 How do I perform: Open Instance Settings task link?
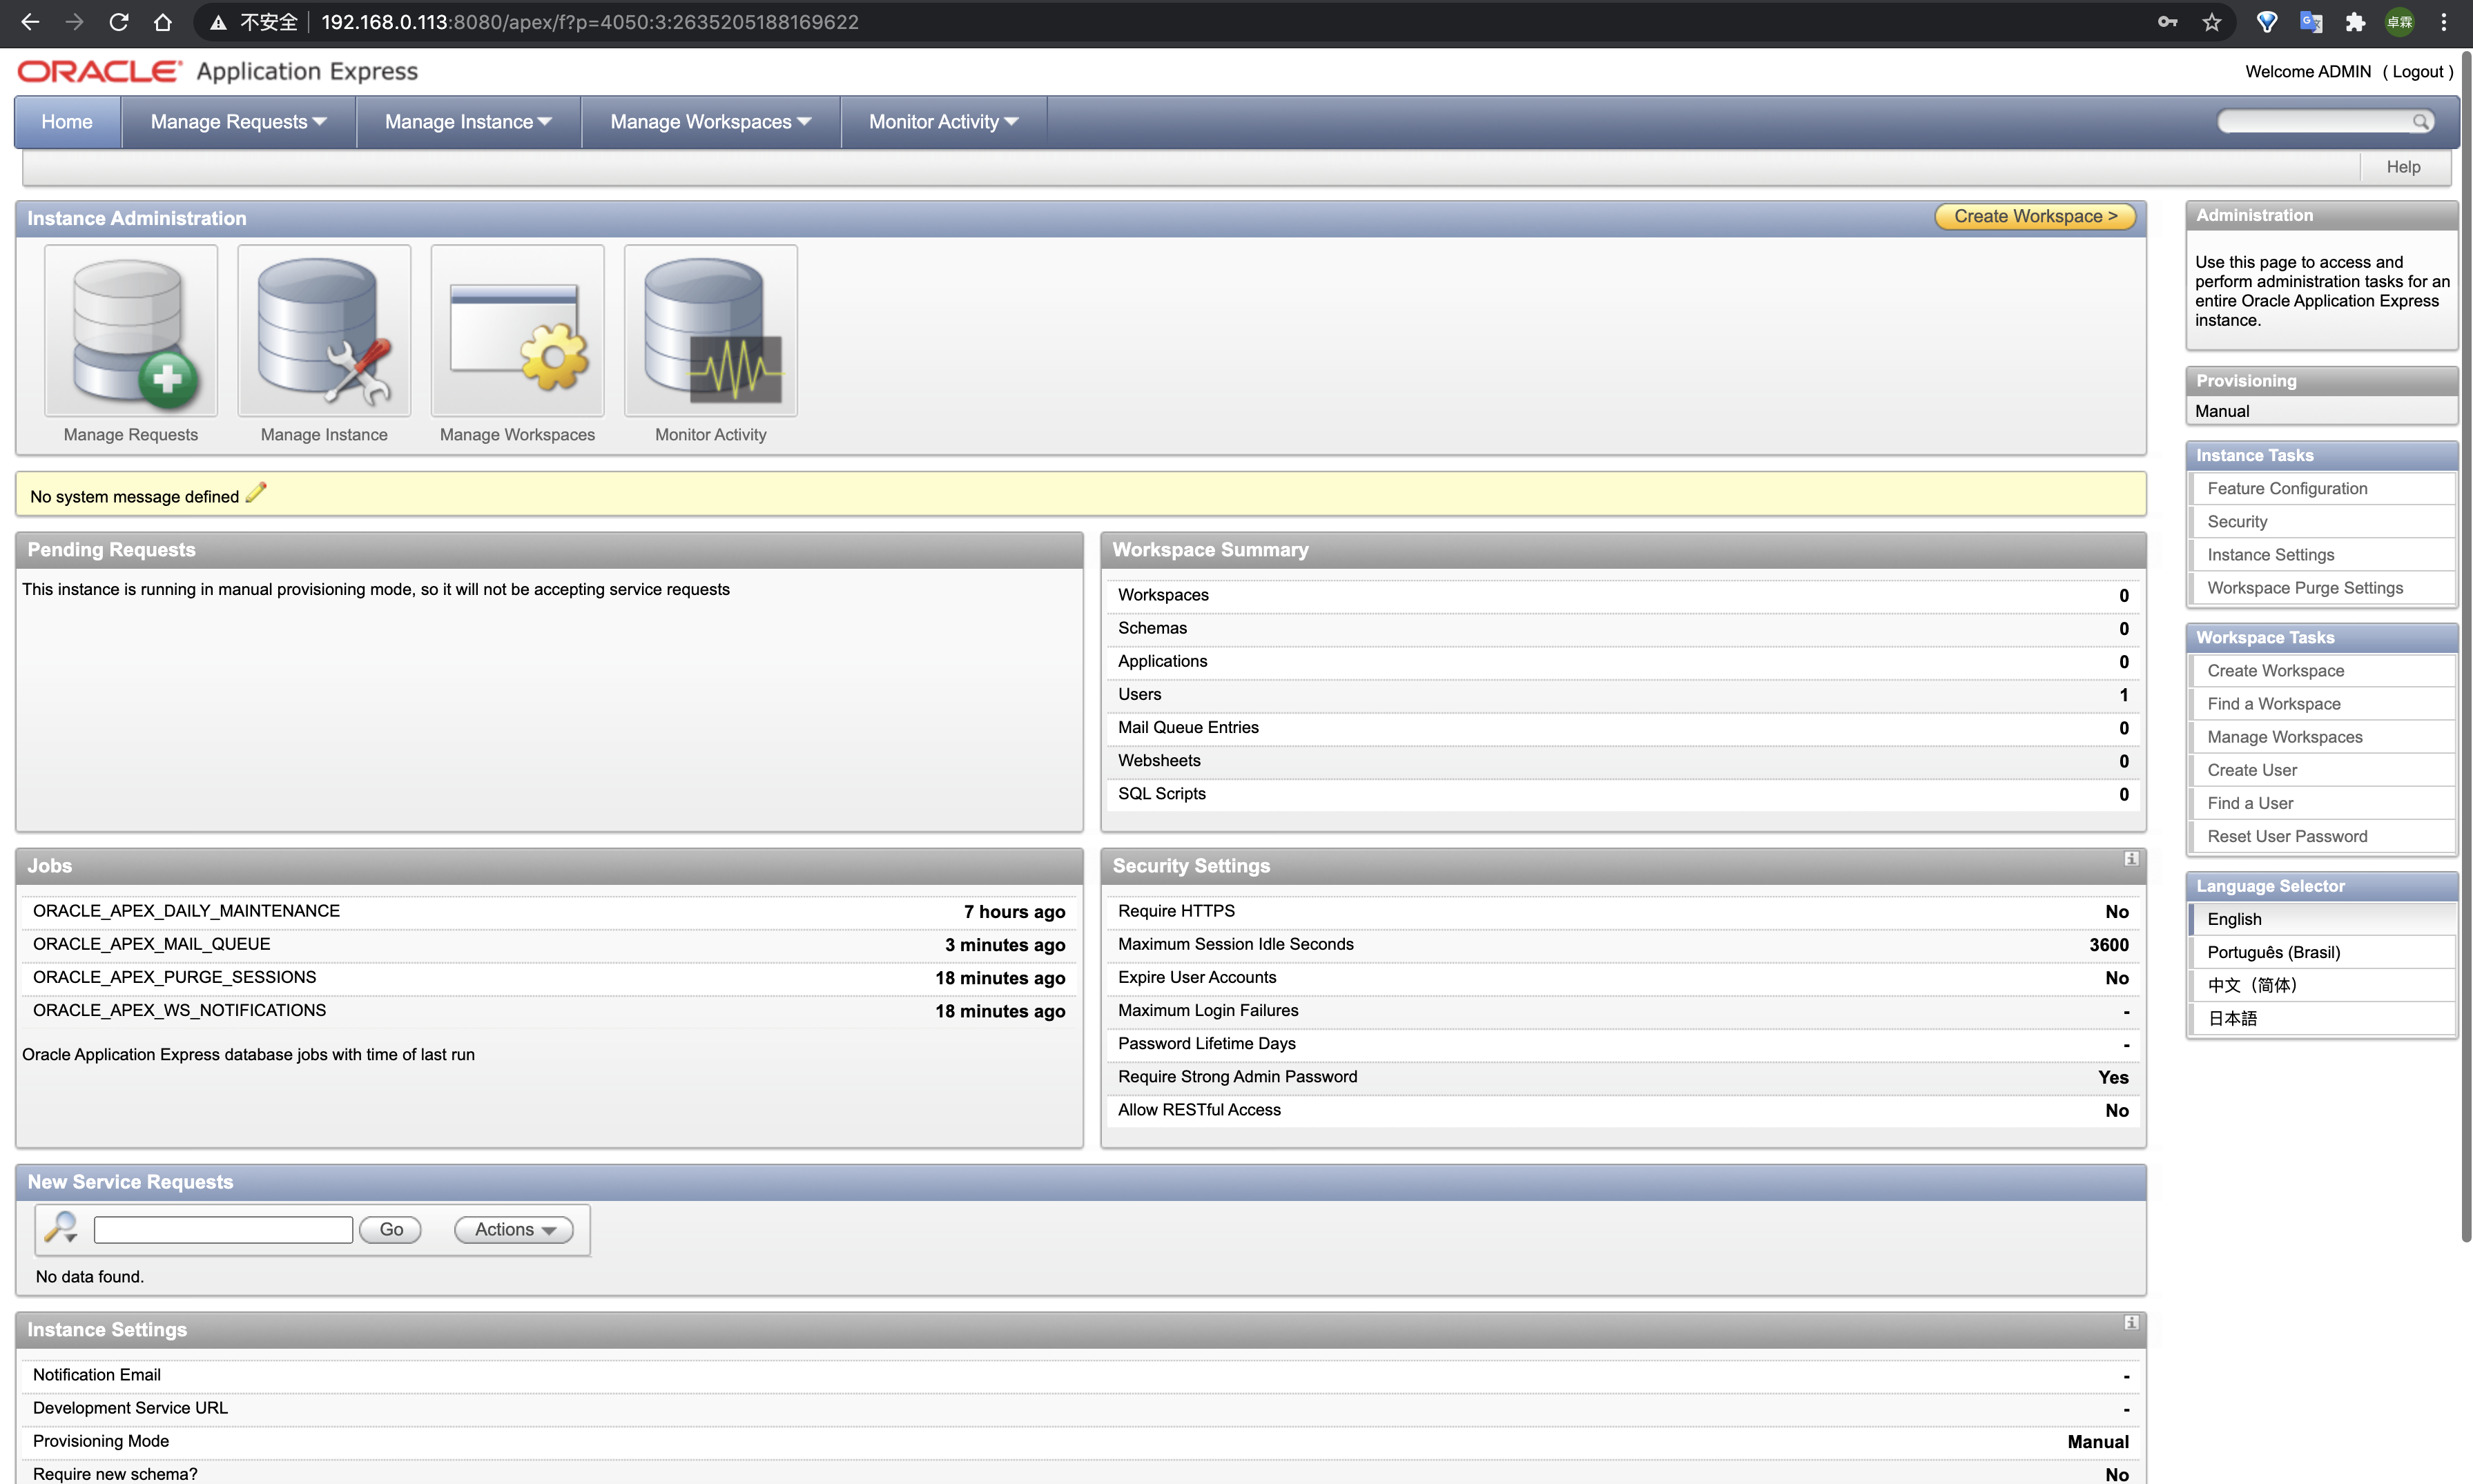click(x=2321, y=554)
